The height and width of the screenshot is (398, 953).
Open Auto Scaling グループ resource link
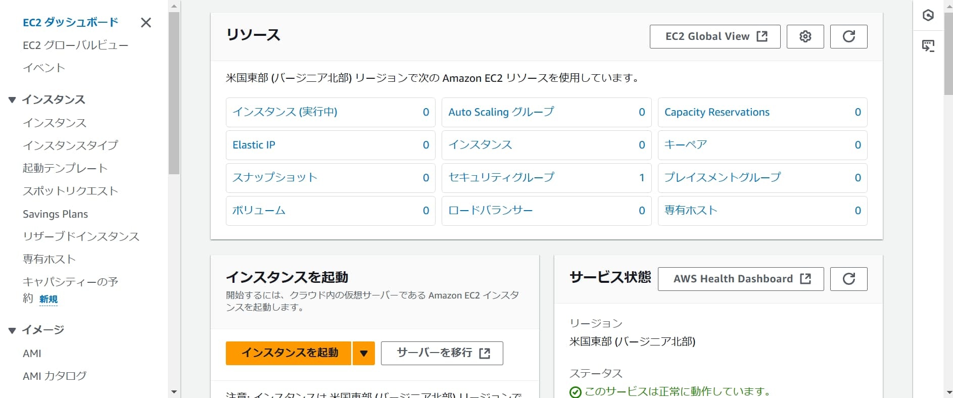(x=501, y=112)
